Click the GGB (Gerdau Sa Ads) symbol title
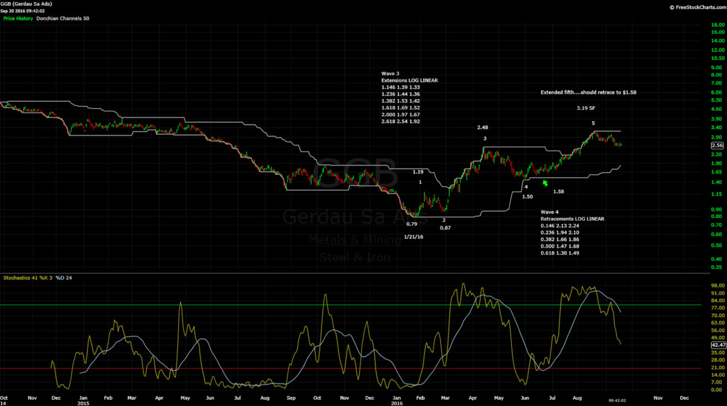This screenshot has height=406, width=727. [28, 4]
